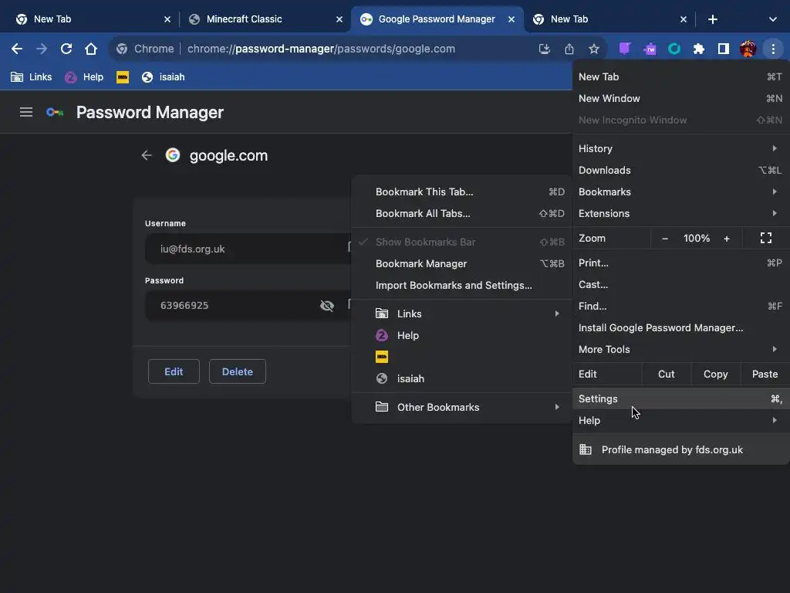The width and height of the screenshot is (790, 593).
Task: Click Copy in the Edit row
Action: click(x=715, y=374)
